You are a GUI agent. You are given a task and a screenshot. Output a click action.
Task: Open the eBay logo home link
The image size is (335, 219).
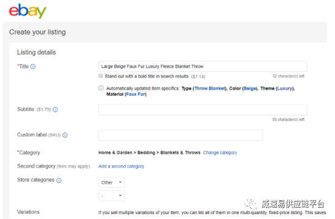pos(27,11)
